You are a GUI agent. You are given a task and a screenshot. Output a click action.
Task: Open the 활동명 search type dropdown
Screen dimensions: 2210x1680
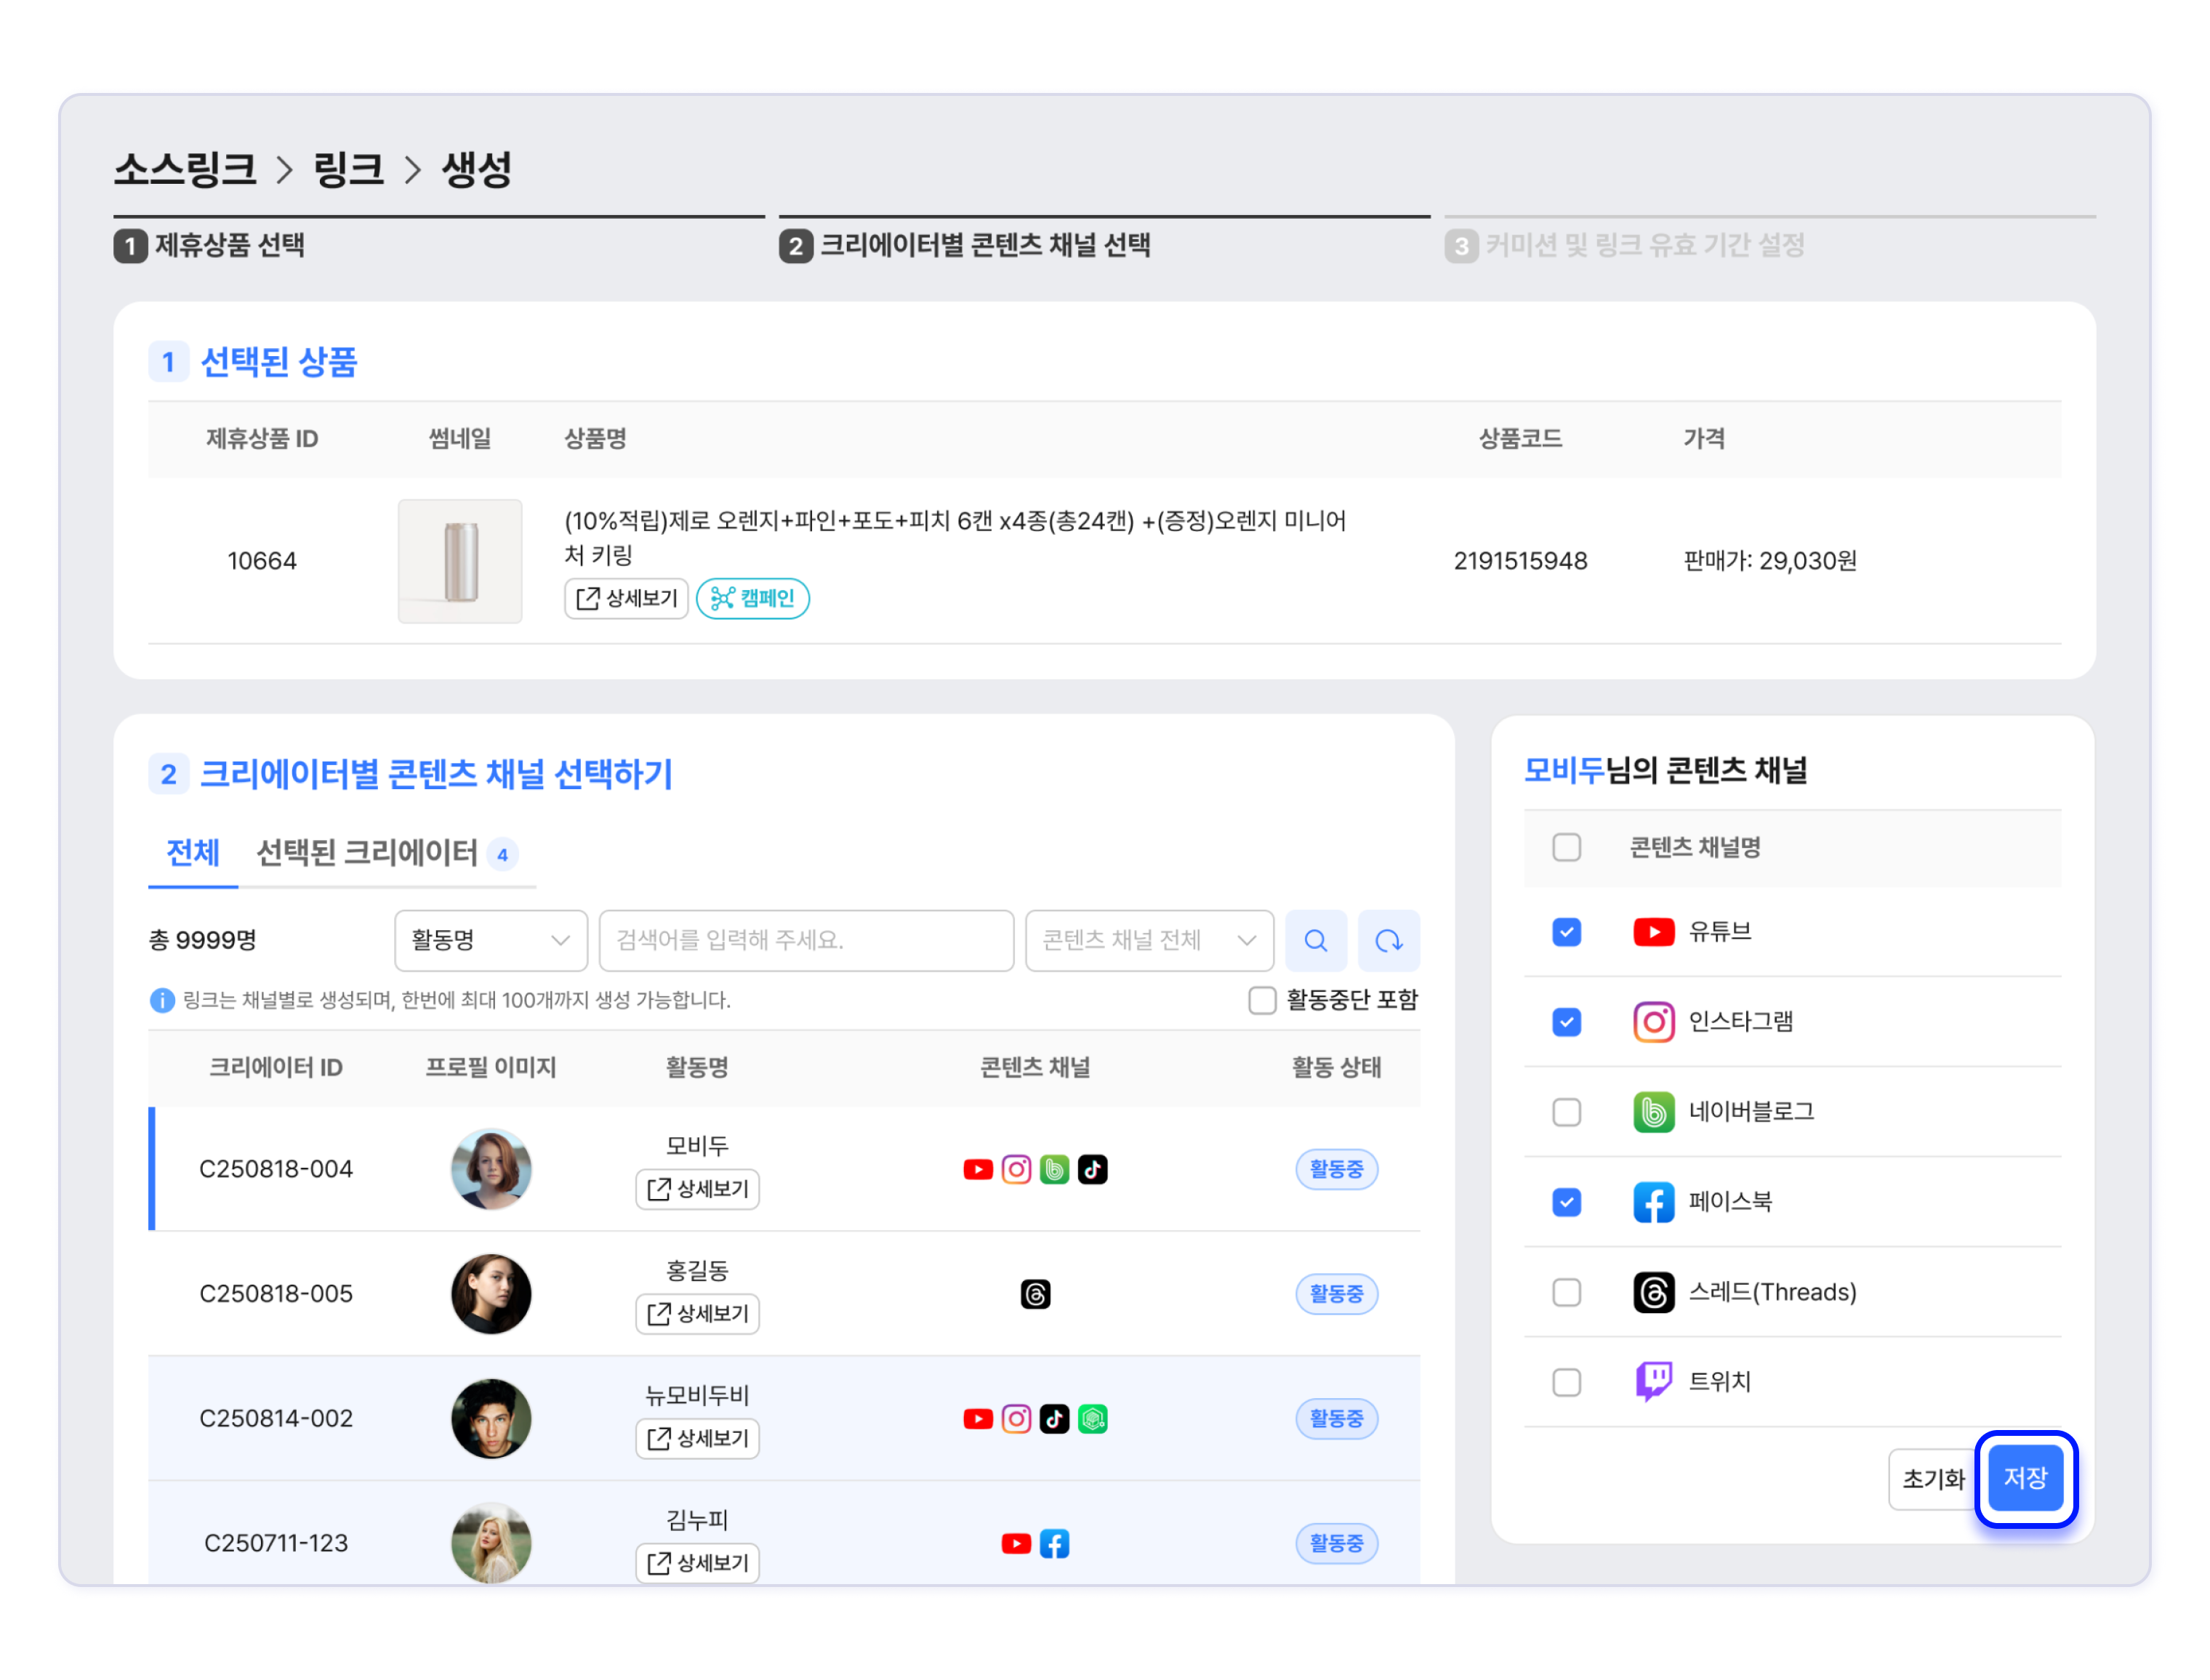tap(490, 940)
